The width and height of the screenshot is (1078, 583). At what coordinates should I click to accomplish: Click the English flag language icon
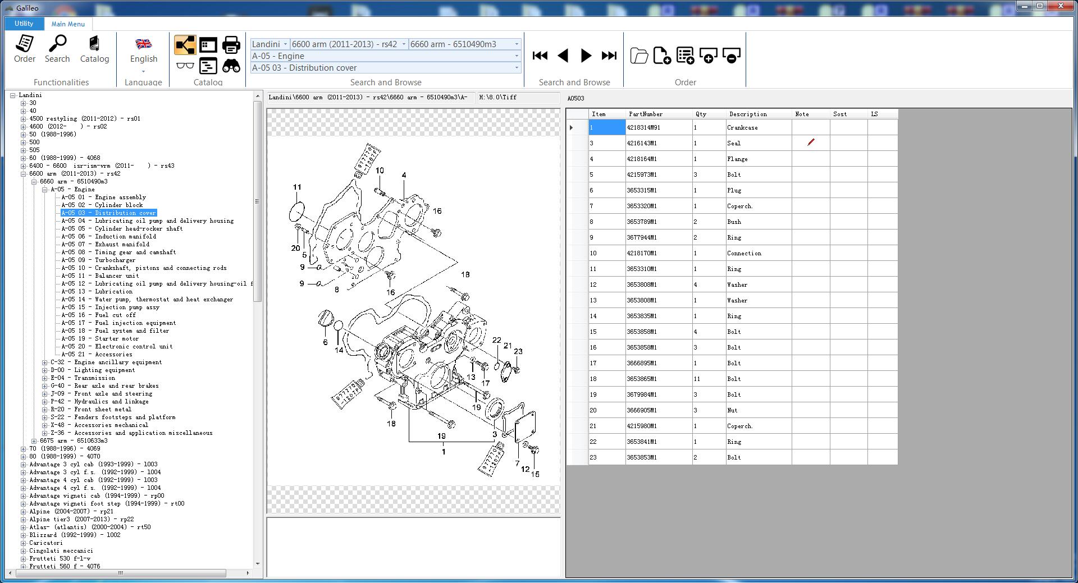144,44
